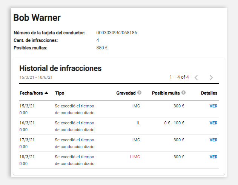The height and width of the screenshot is (185, 238).
Task: Click the Detalles column header
Action: coord(209,93)
